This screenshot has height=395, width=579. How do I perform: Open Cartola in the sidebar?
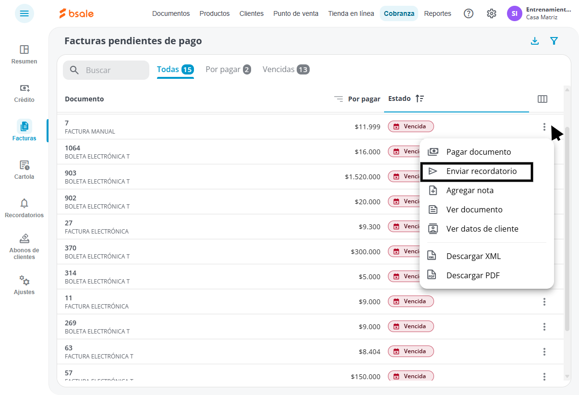pos(24,170)
